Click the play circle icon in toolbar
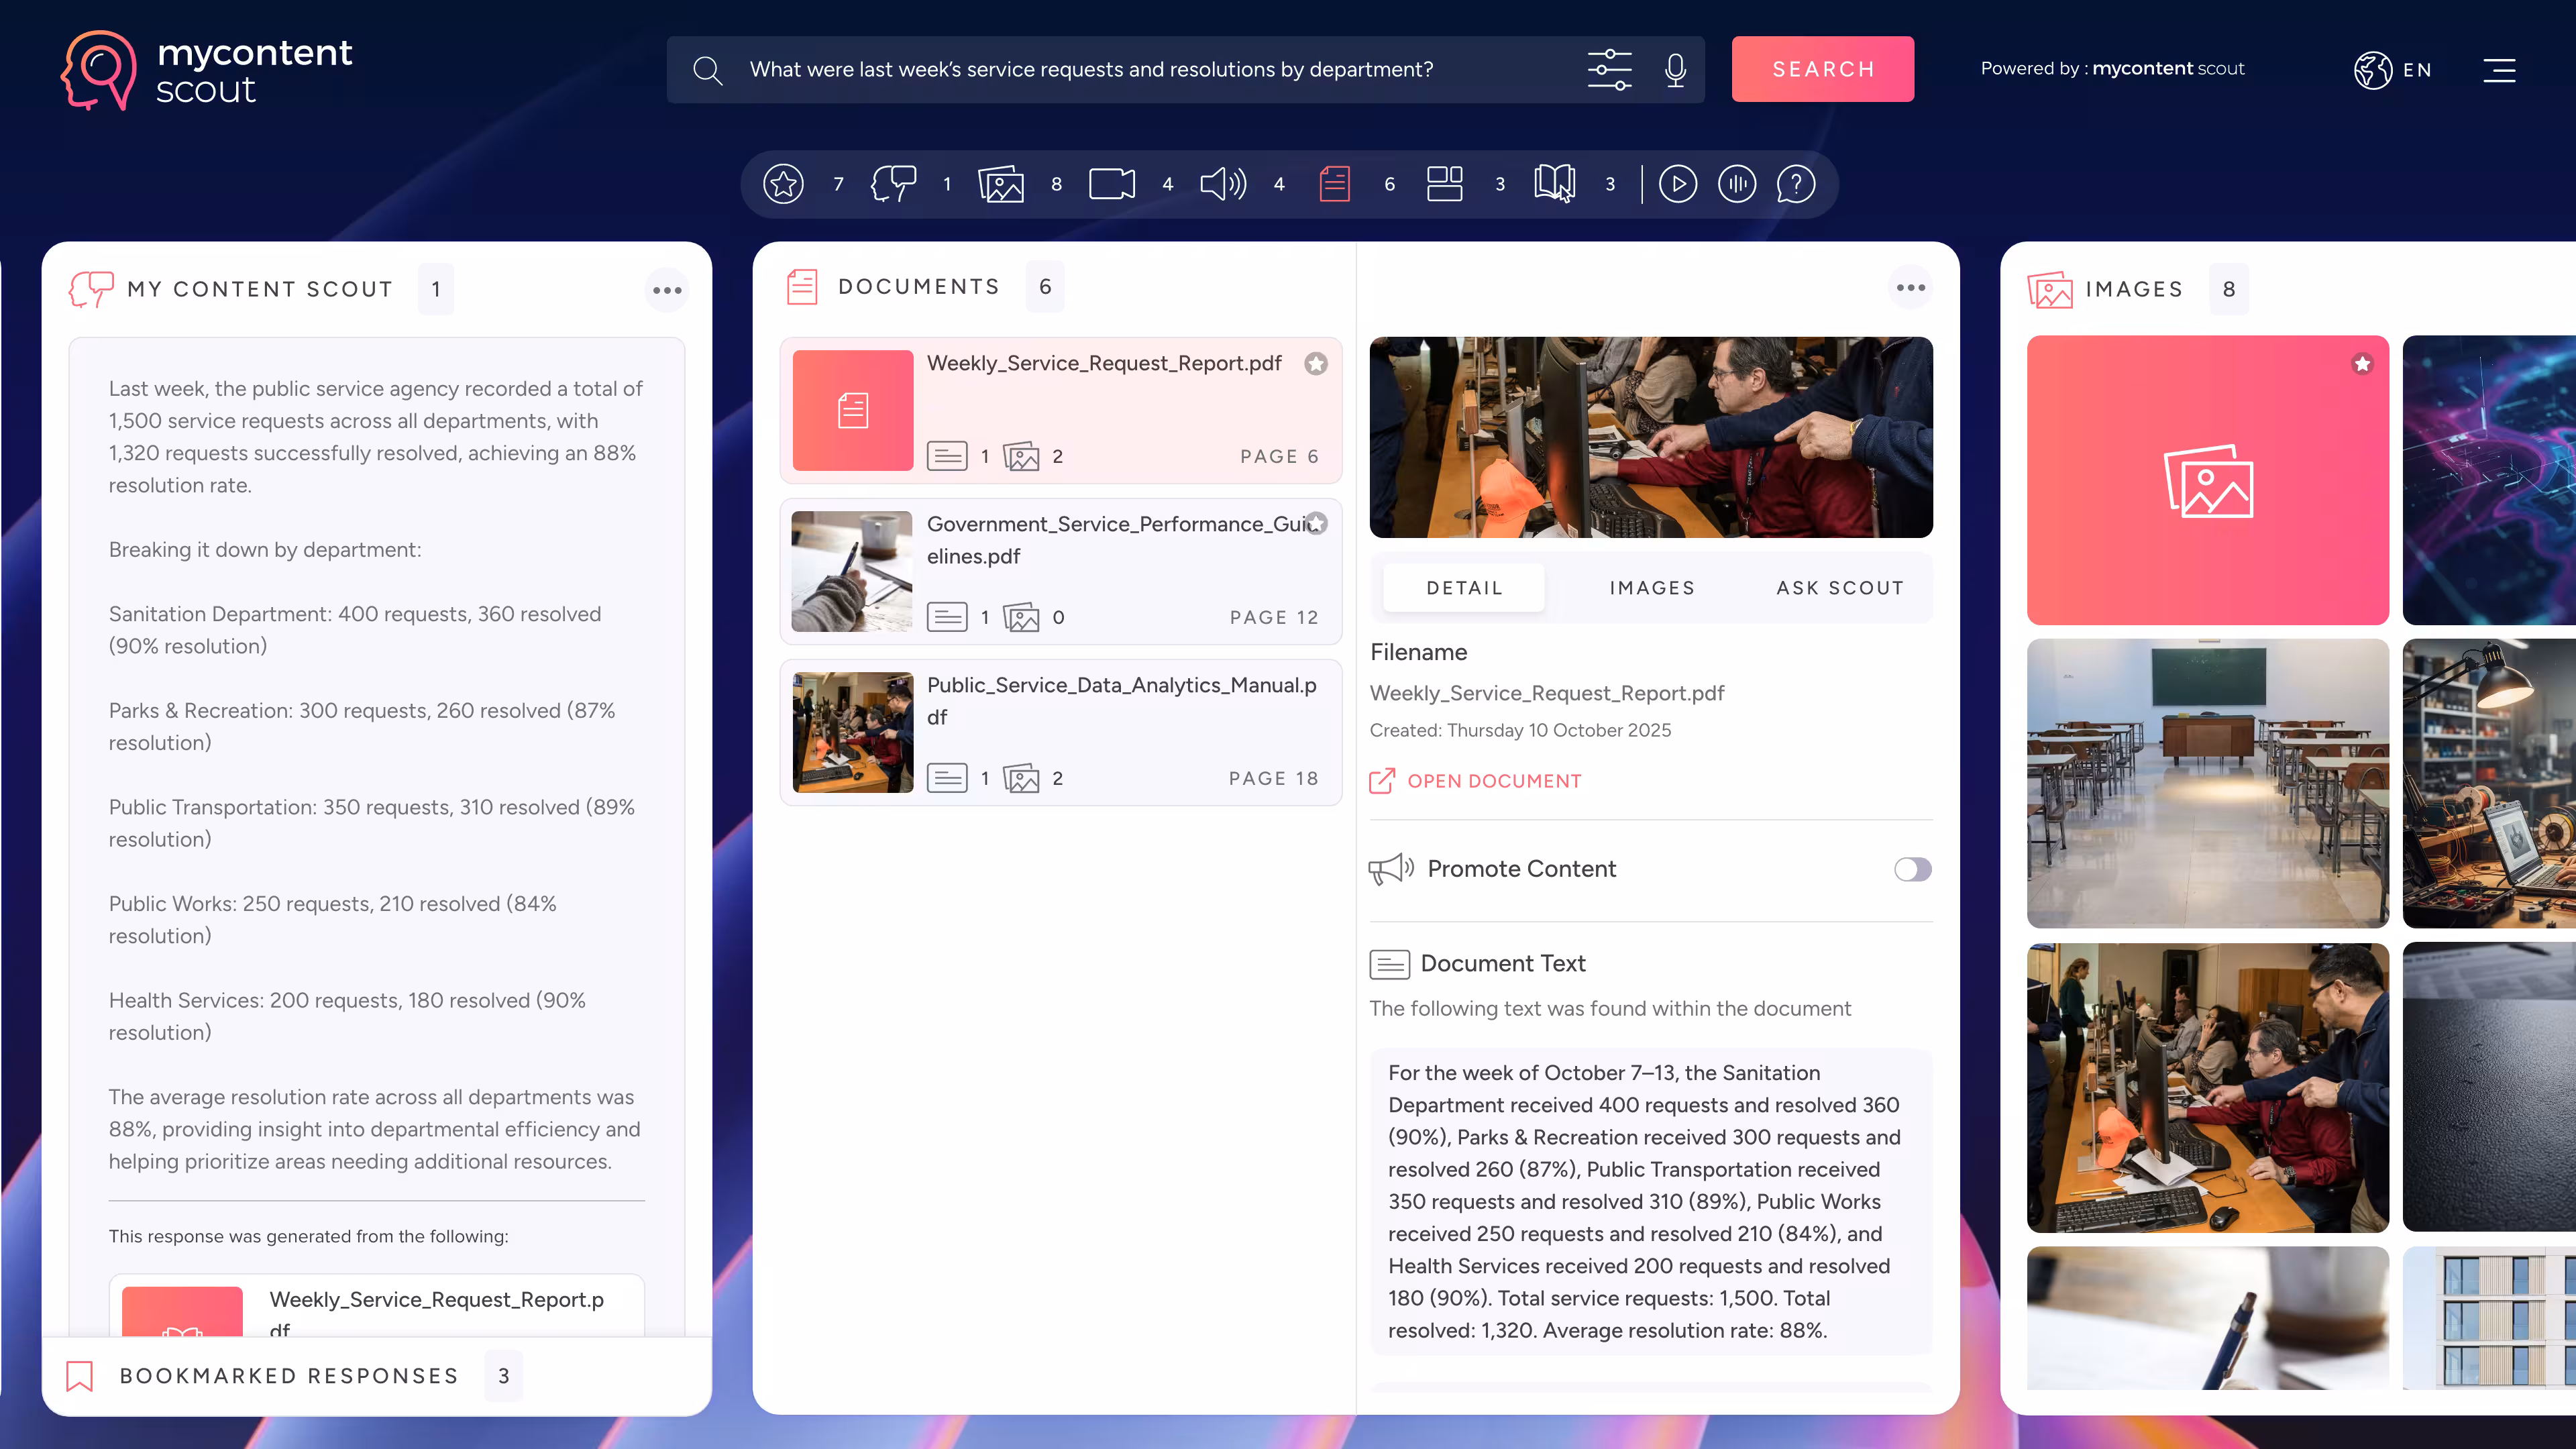Viewport: 2576px width, 1449px height. [x=1677, y=184]
